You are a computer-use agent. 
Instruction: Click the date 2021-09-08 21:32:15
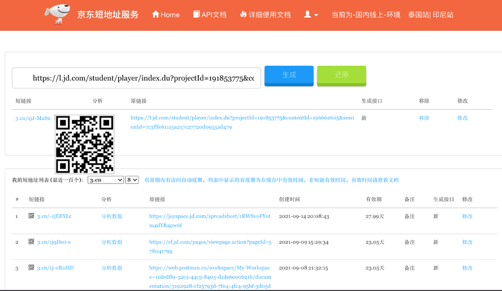[x=303, y=268]
